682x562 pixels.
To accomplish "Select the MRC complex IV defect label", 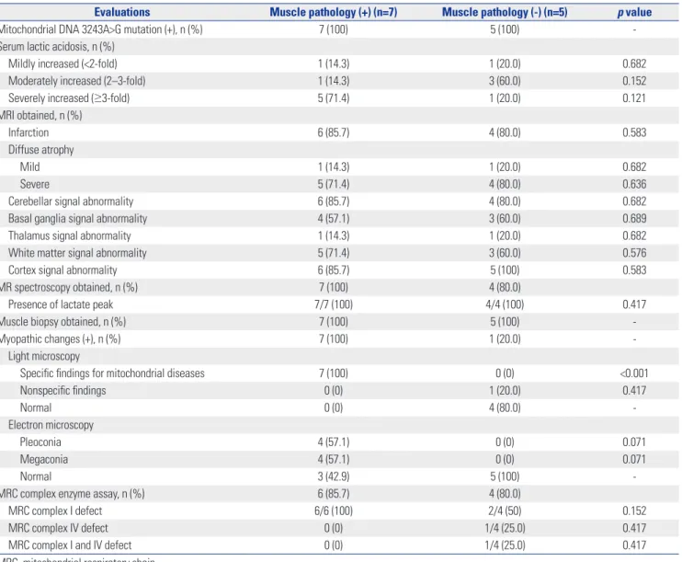I will tap(58, 528).
